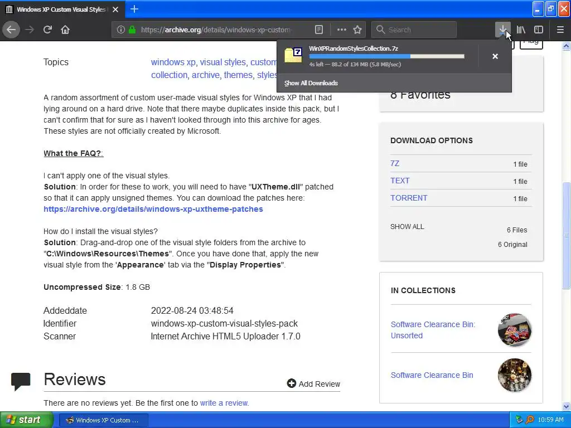Click Show All Downloads

pos(311,83)
